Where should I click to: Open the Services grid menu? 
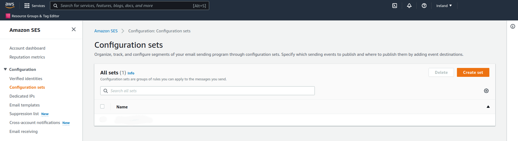point(35,6)
